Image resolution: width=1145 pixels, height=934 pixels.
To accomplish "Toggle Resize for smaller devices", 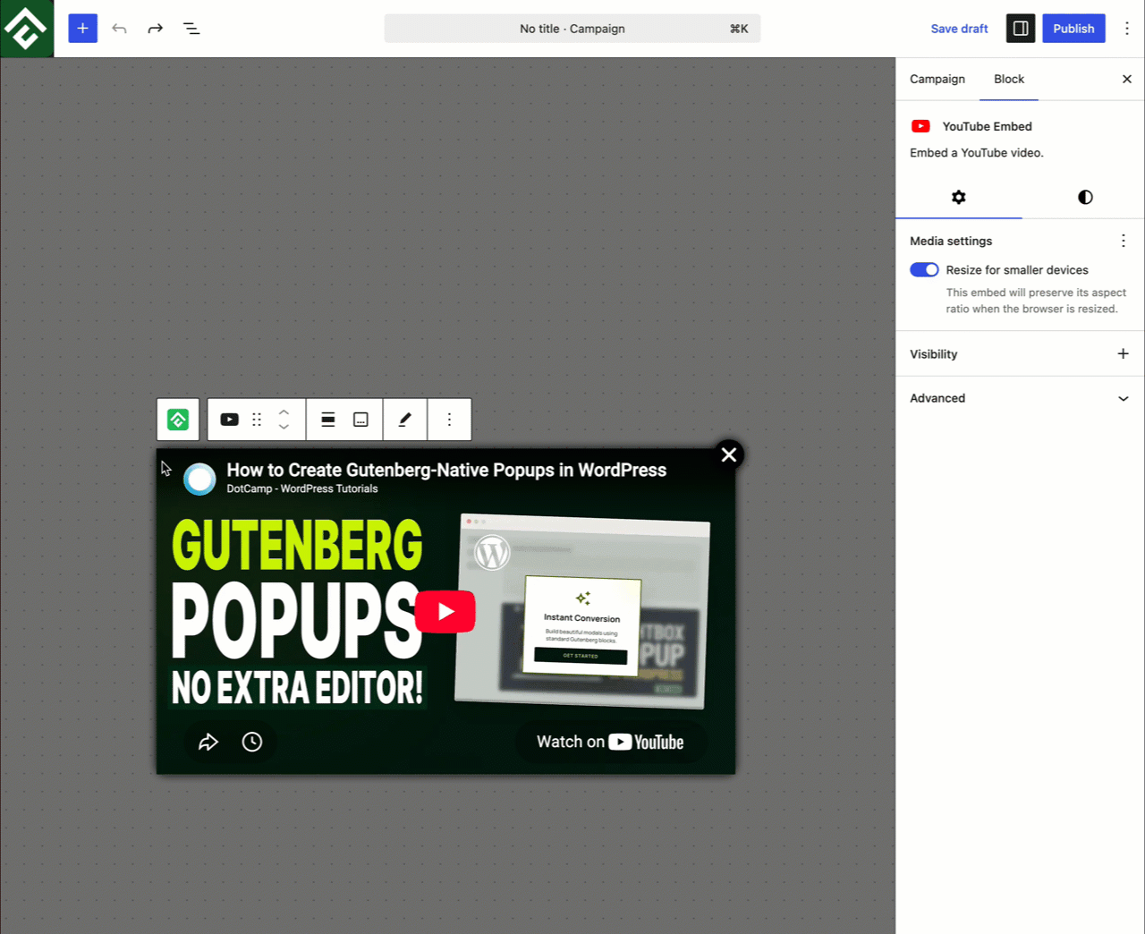I will pyautogui.click(x=924, y=270).
